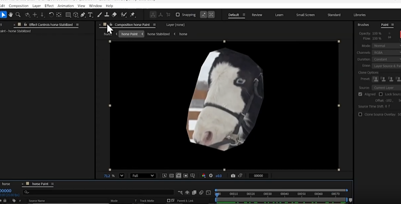The image size is (401, 204).
Task: Toggle fast previews button in viewer
Action: (x=165, y=176)
